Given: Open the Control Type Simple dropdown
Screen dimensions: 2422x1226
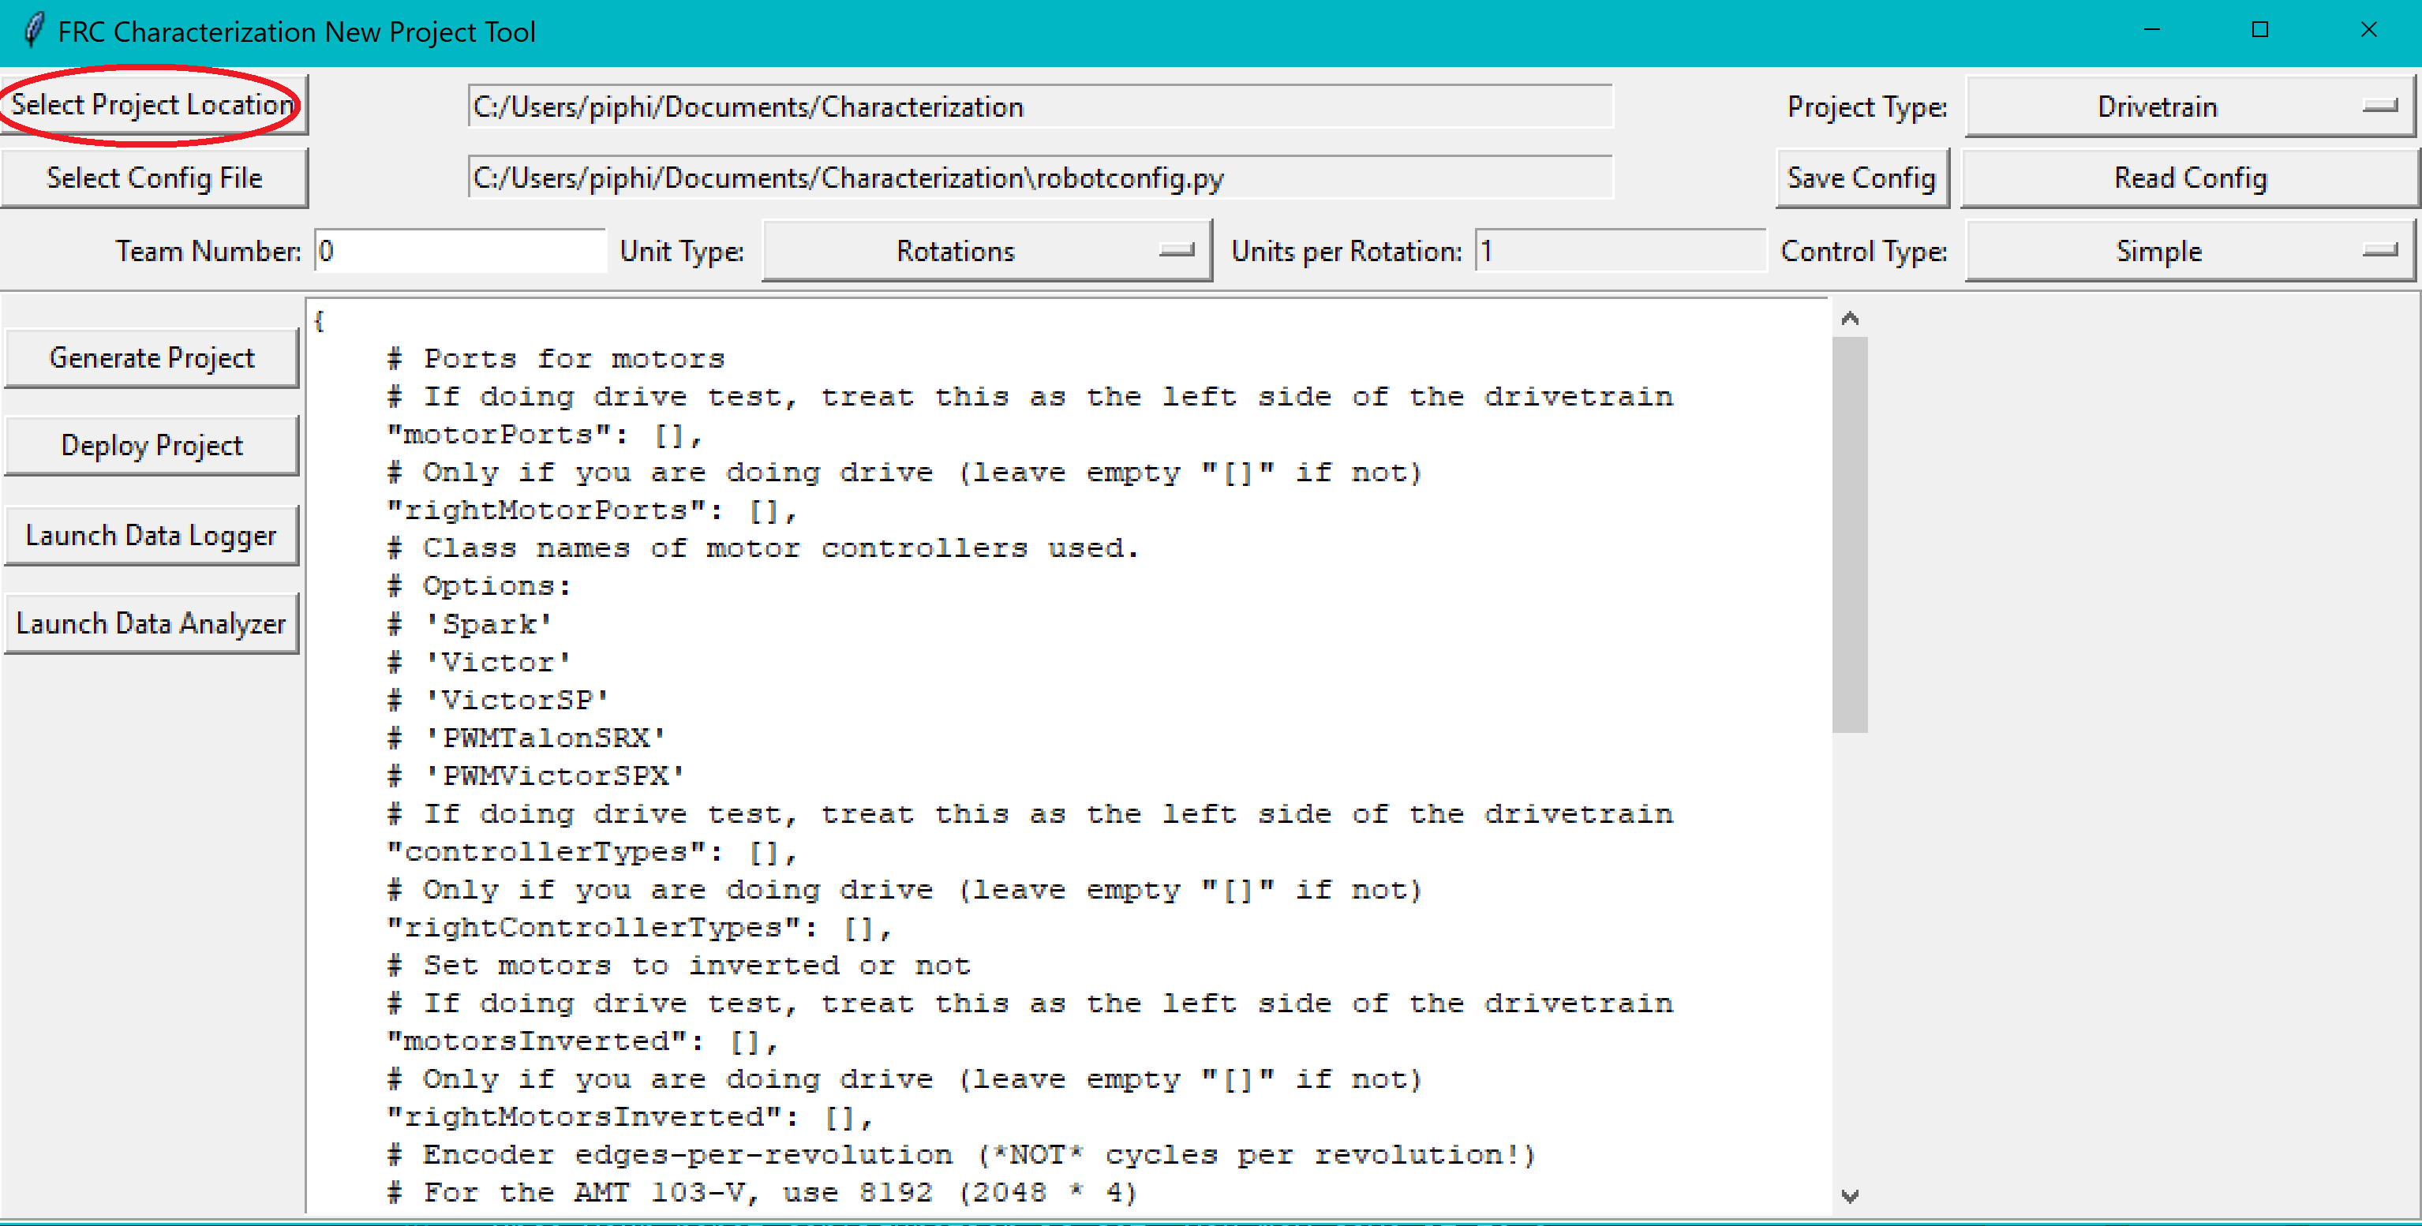Looking at the screenshot, I should pos(2190,250).
